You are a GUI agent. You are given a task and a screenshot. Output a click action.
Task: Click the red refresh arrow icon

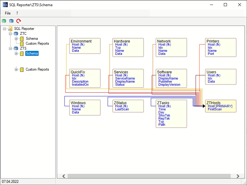pos(19,21)
